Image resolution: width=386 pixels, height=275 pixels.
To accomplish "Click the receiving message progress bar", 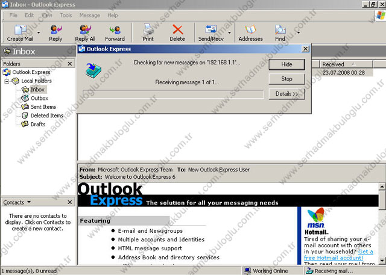I will (x=173, y=94).
